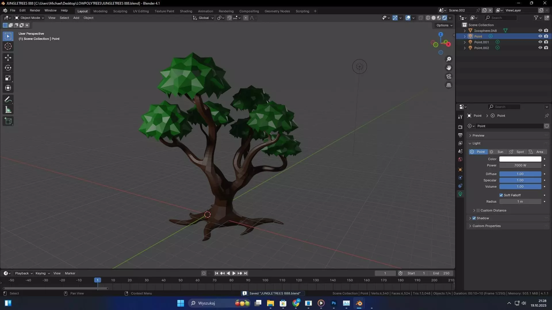
Task: Disable Icosphere.048 in renders
Action: (546, 30)
